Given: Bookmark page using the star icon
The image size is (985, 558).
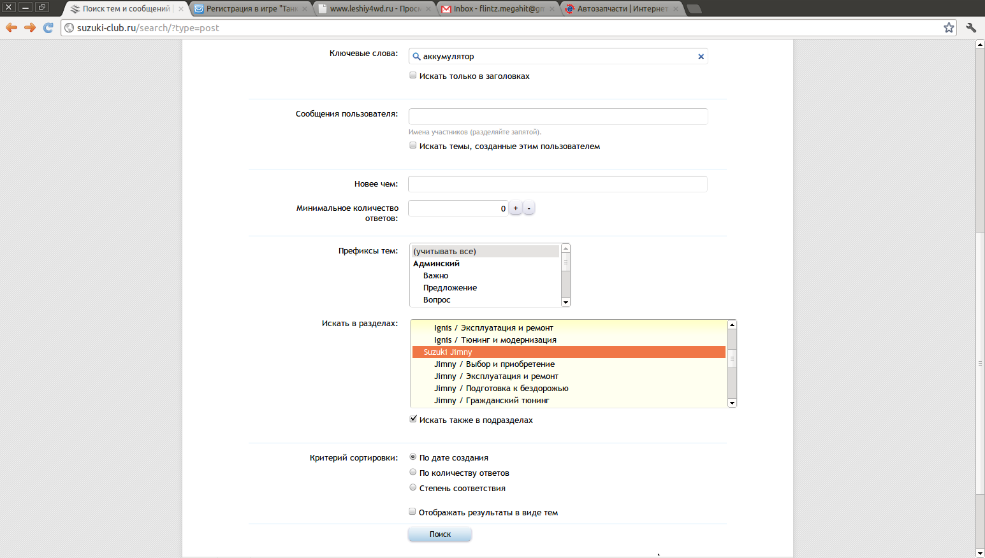Looking at the screenshot, I should pyautogui.click(x=949, y=27).
